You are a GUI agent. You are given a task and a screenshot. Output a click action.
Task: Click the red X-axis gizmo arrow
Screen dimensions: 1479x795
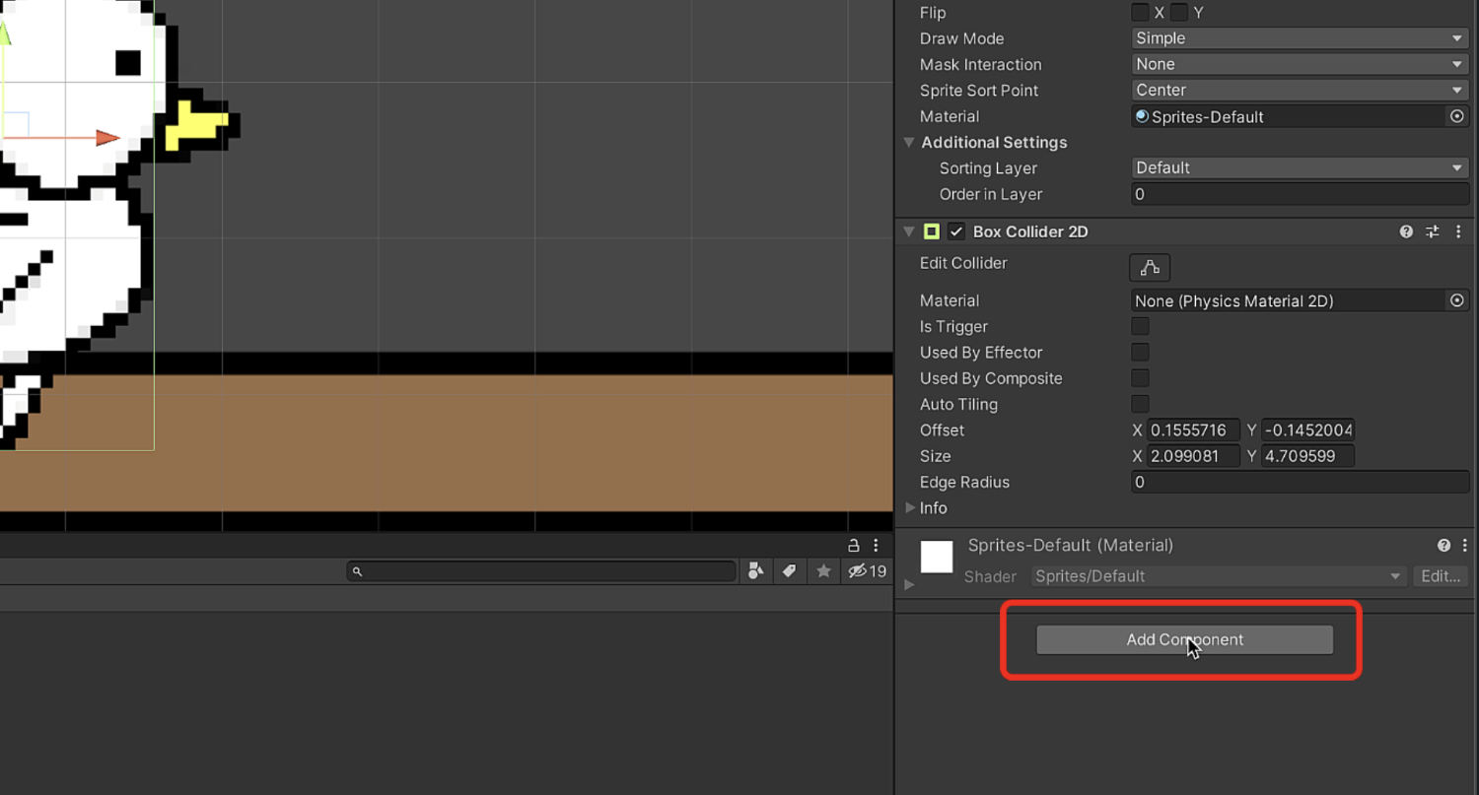pyautogui.click(x=108, y=139)
